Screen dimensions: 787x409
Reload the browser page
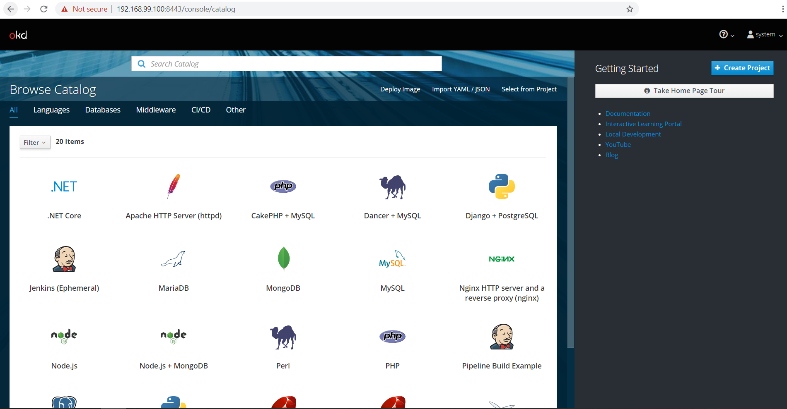[44, 9]
